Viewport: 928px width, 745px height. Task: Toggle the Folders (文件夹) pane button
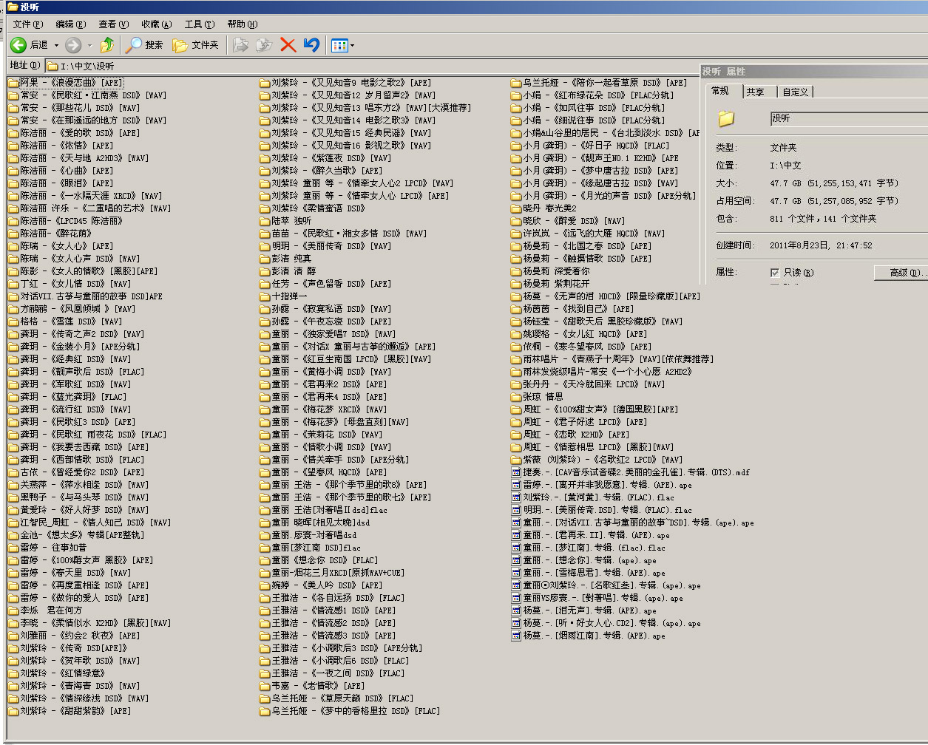pos(196,45)
